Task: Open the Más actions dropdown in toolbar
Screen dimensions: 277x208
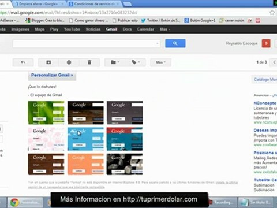Action: [160, 62]
